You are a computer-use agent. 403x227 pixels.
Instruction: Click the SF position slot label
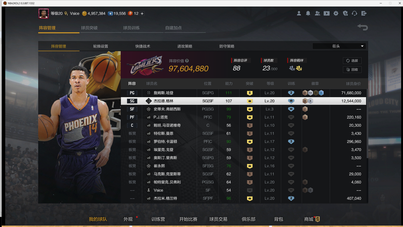132,109
